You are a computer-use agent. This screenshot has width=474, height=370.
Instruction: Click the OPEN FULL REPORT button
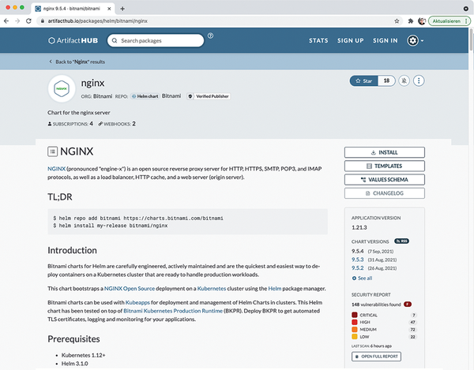[376, 357]
